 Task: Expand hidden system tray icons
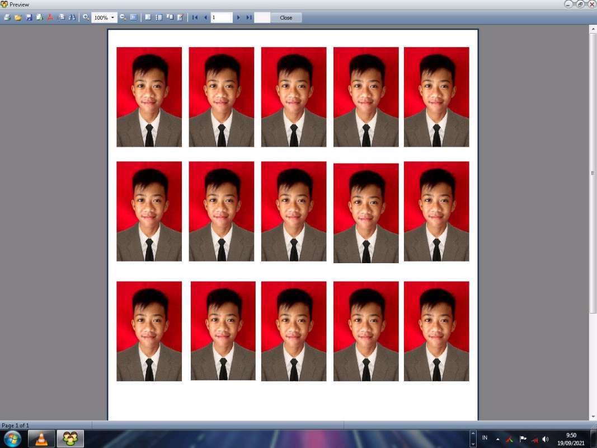click(499, 438)
